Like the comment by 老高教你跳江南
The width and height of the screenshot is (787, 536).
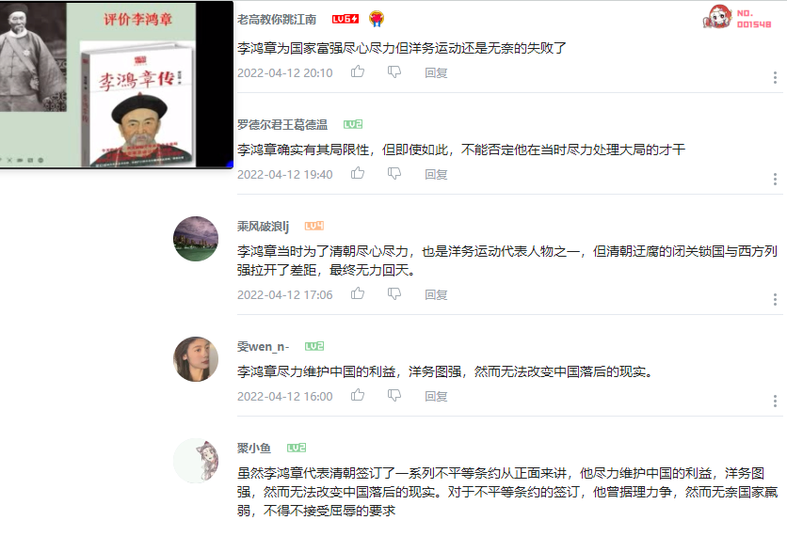[x=358, y=72]
